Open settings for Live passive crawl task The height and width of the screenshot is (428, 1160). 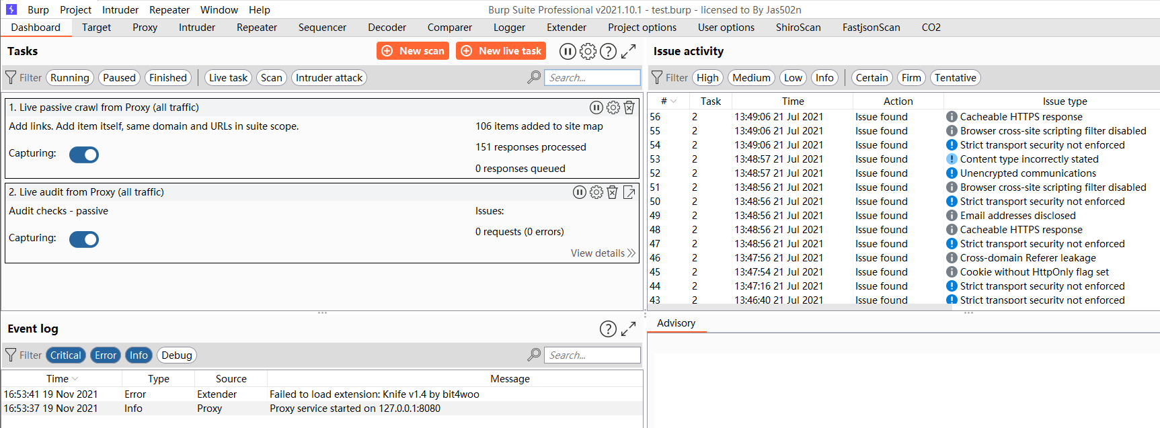613,108
